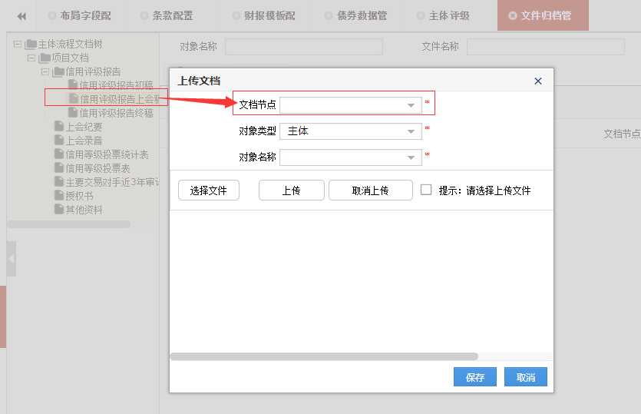This screenshot has height=414, width=641.
Task: Click the background 对象名称 search field
Action: 304,47
